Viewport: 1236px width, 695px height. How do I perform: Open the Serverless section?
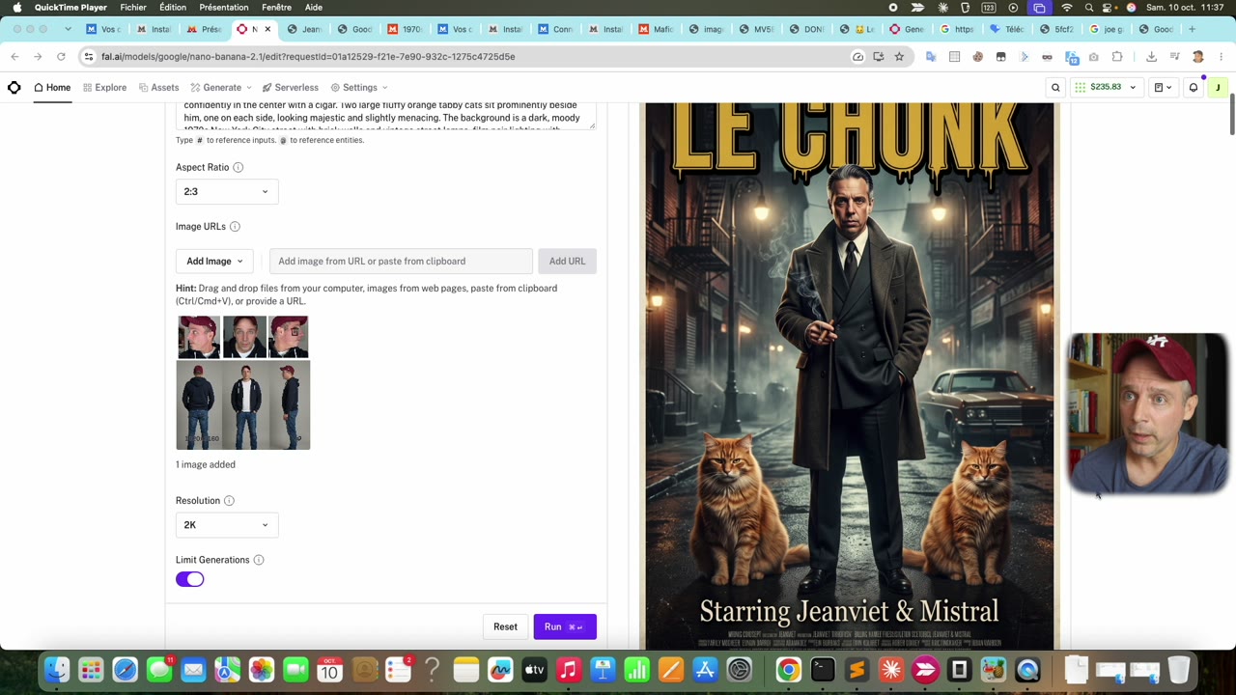click(290, 88)
